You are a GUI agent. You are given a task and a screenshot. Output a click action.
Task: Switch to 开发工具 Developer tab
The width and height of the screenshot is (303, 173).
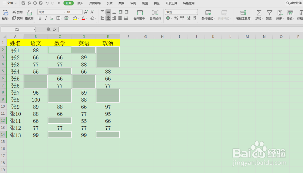click(171, 3)
